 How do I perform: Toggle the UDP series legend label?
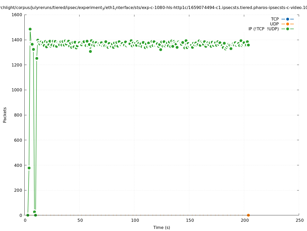point(274,24)
